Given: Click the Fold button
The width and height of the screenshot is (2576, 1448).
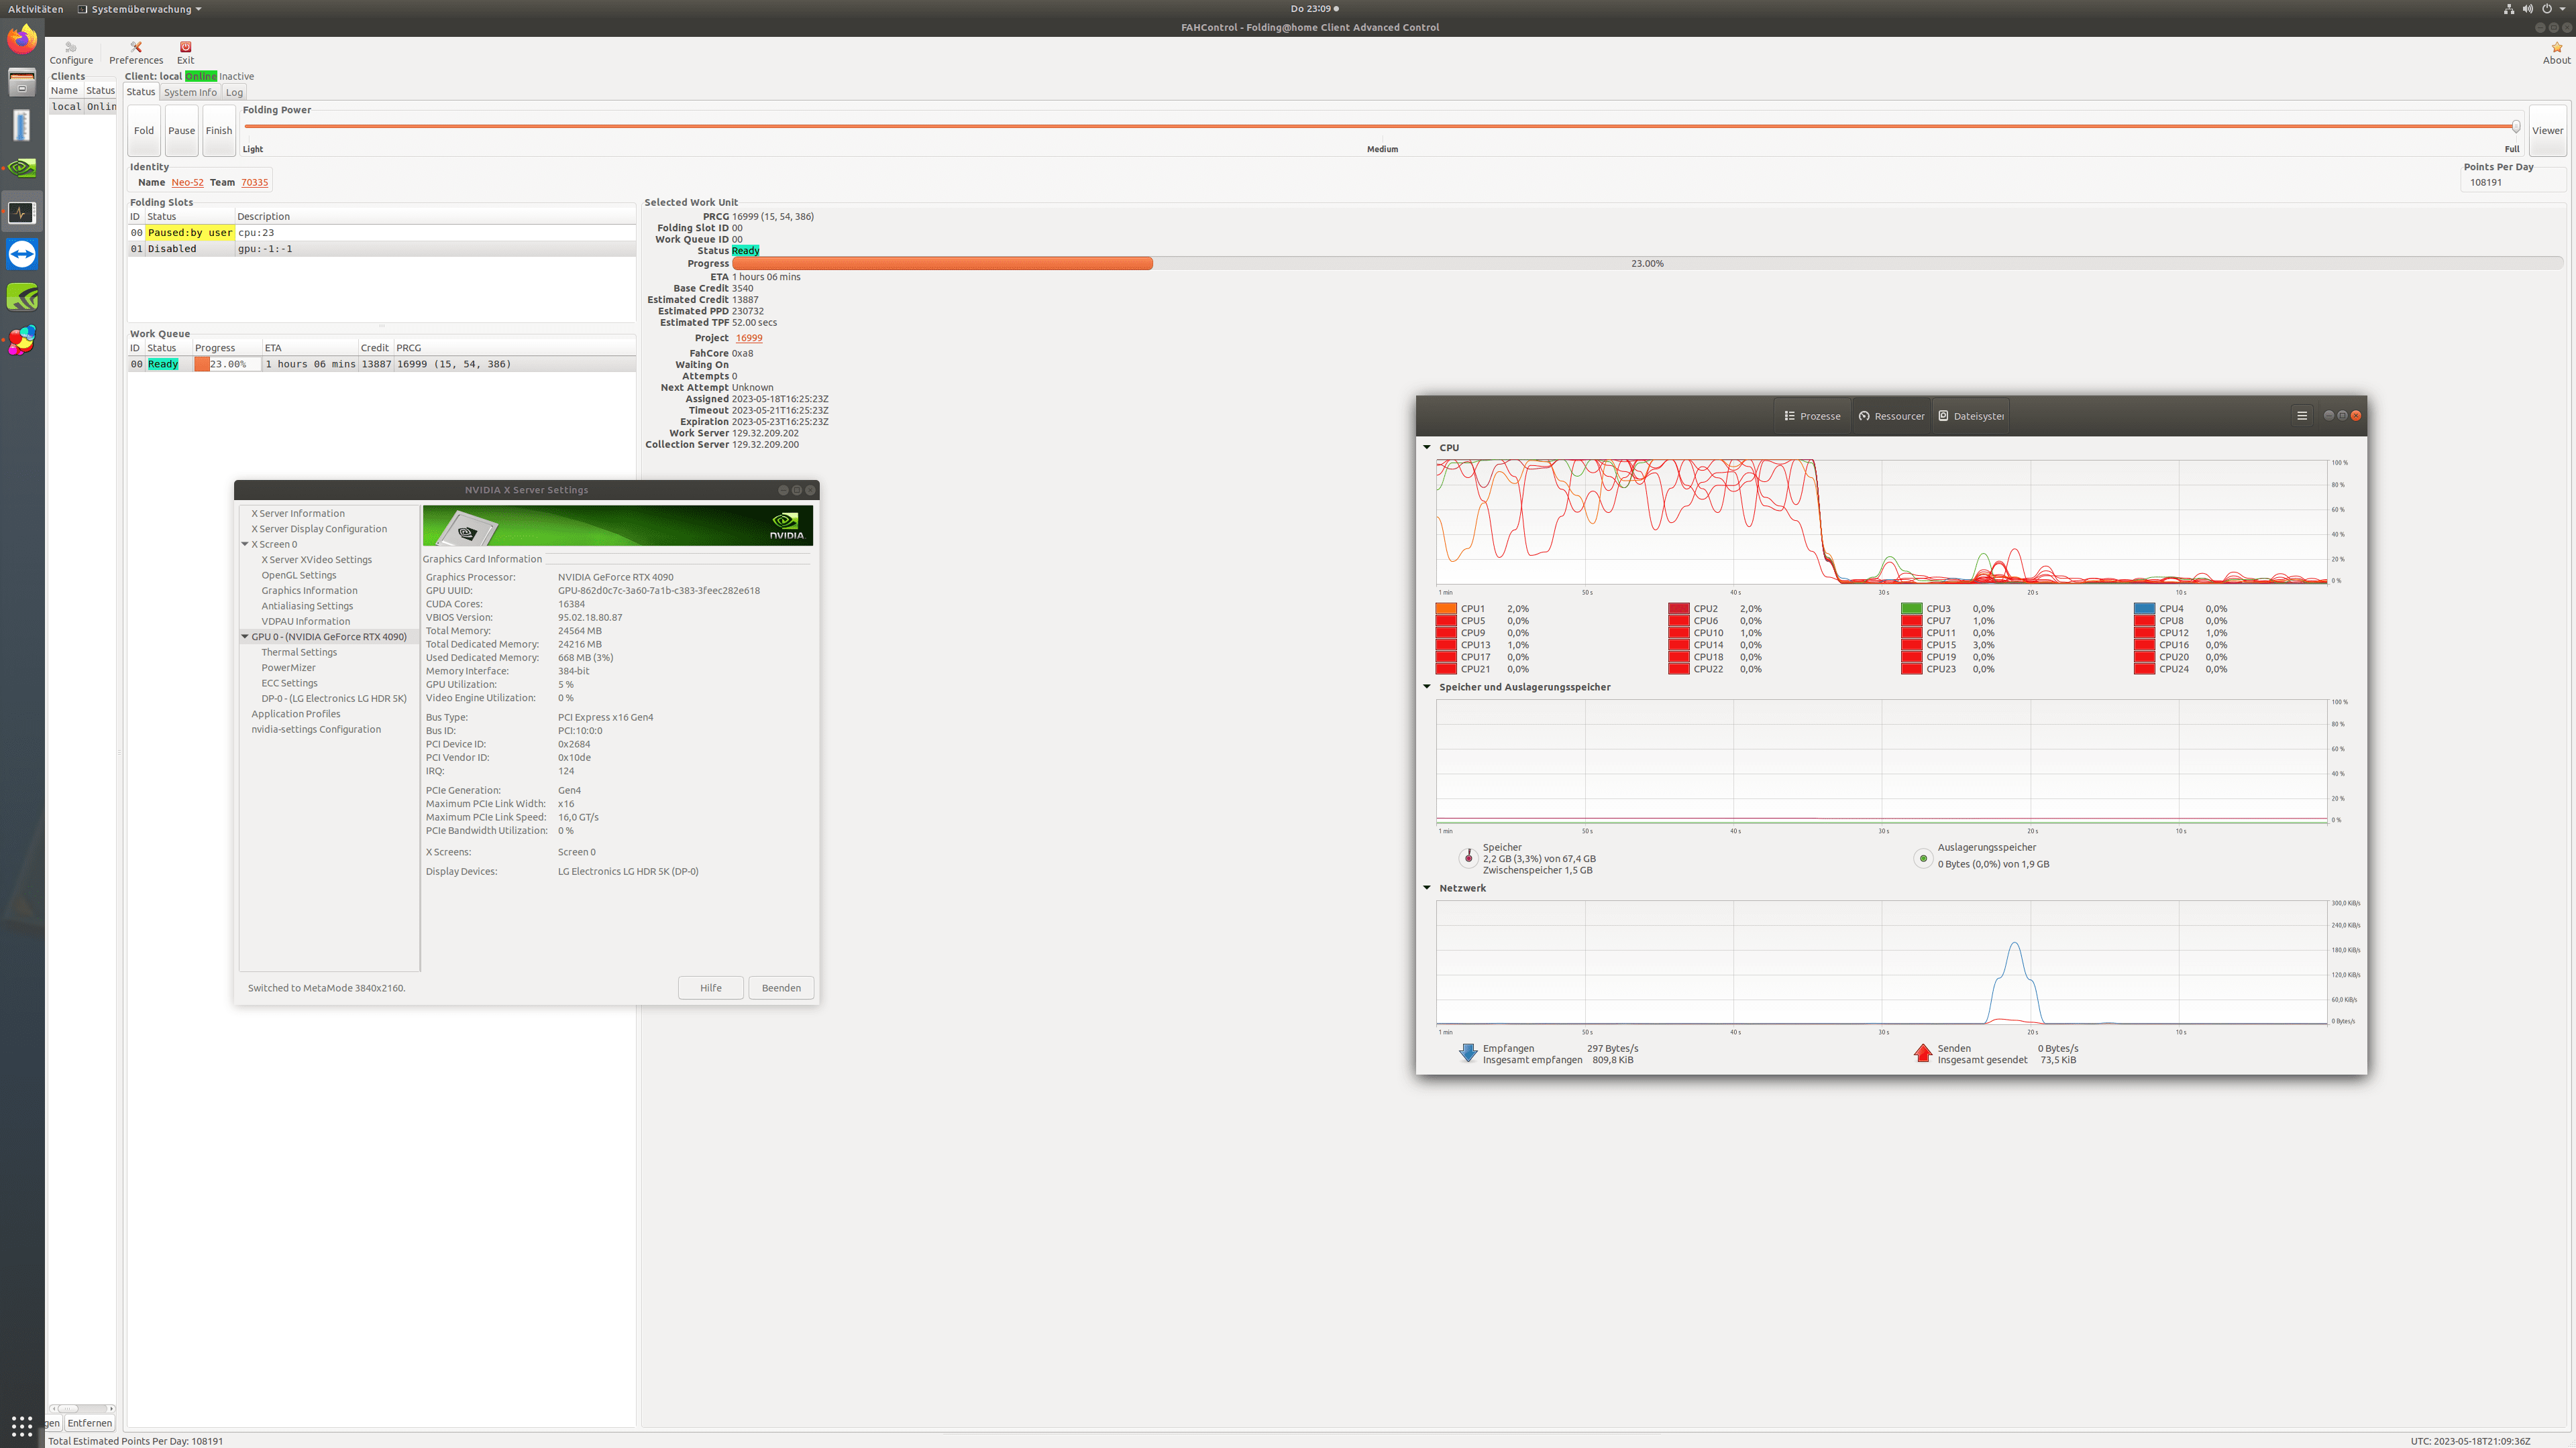Looking at the screenshot, I should pos(144,131).
